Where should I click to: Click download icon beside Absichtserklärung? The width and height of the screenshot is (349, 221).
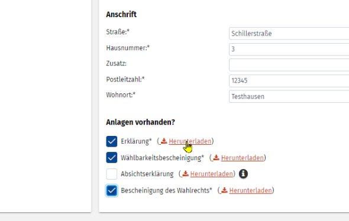point(185,174)
